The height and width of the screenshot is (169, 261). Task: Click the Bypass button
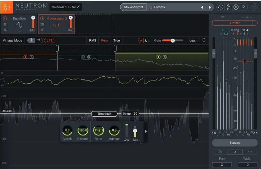235,142
